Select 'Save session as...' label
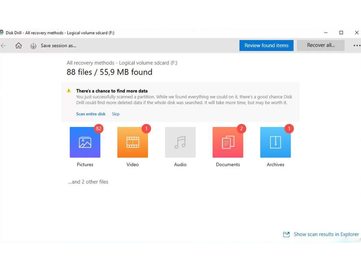 (59, 46)
